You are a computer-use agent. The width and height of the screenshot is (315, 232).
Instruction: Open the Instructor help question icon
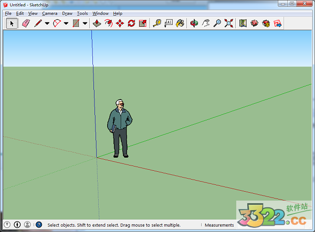point(39,225)
